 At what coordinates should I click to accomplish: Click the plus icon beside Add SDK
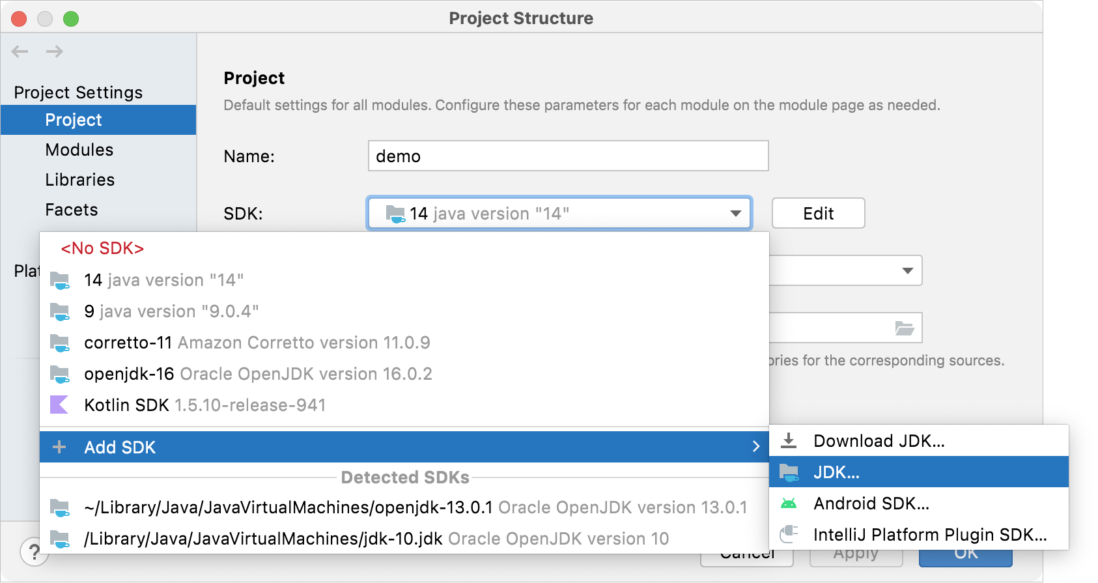click(x=59, y=447)
